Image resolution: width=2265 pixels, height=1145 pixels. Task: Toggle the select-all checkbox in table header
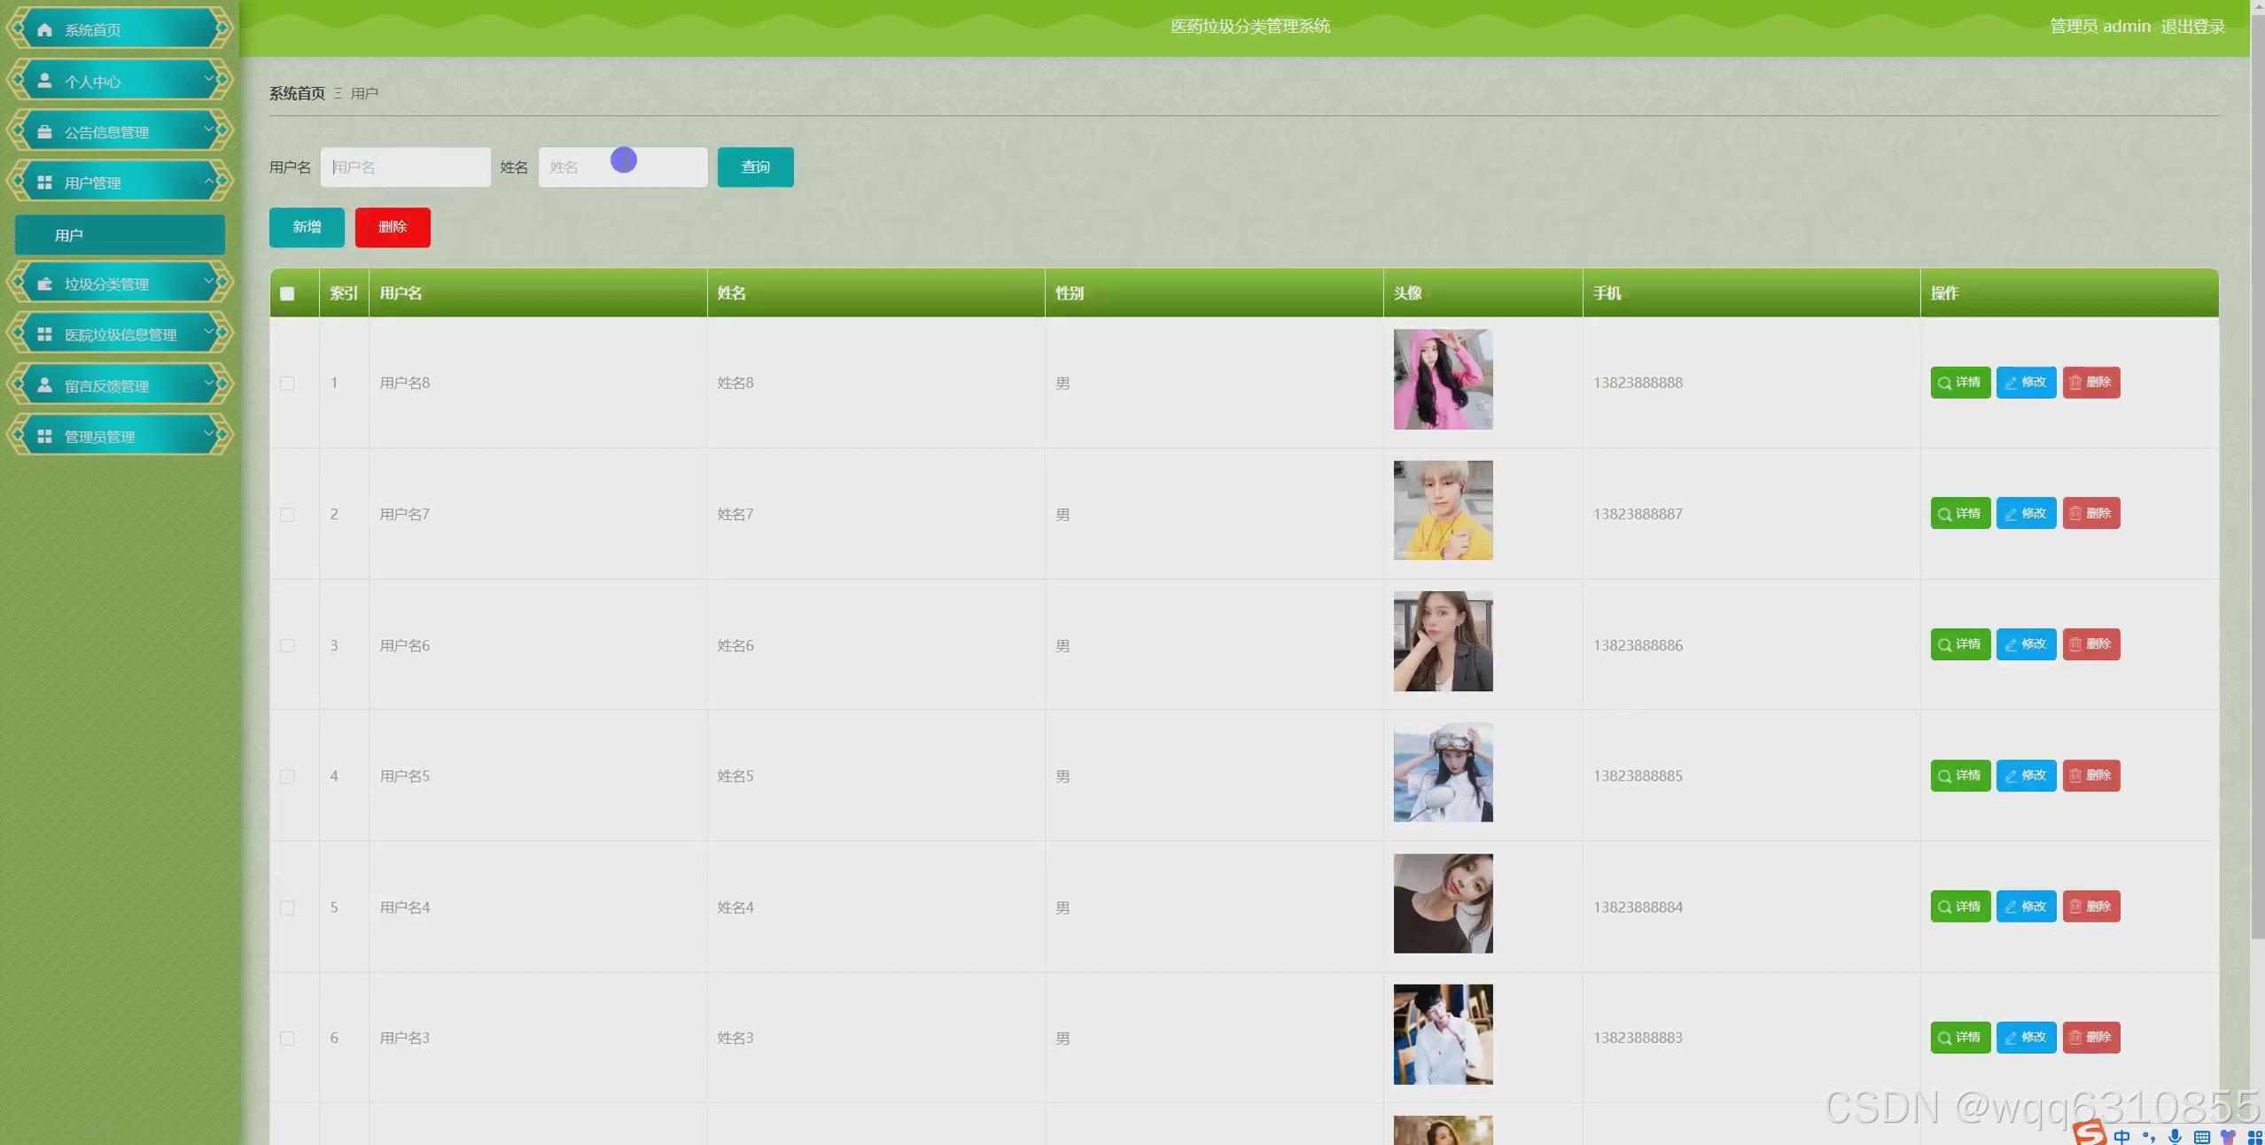point(287,293)
